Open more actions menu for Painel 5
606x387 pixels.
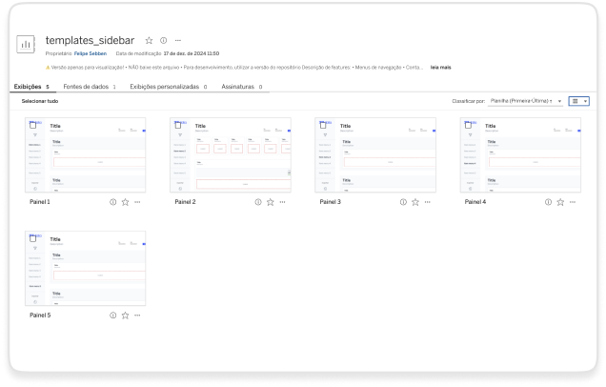pos(137,315)
